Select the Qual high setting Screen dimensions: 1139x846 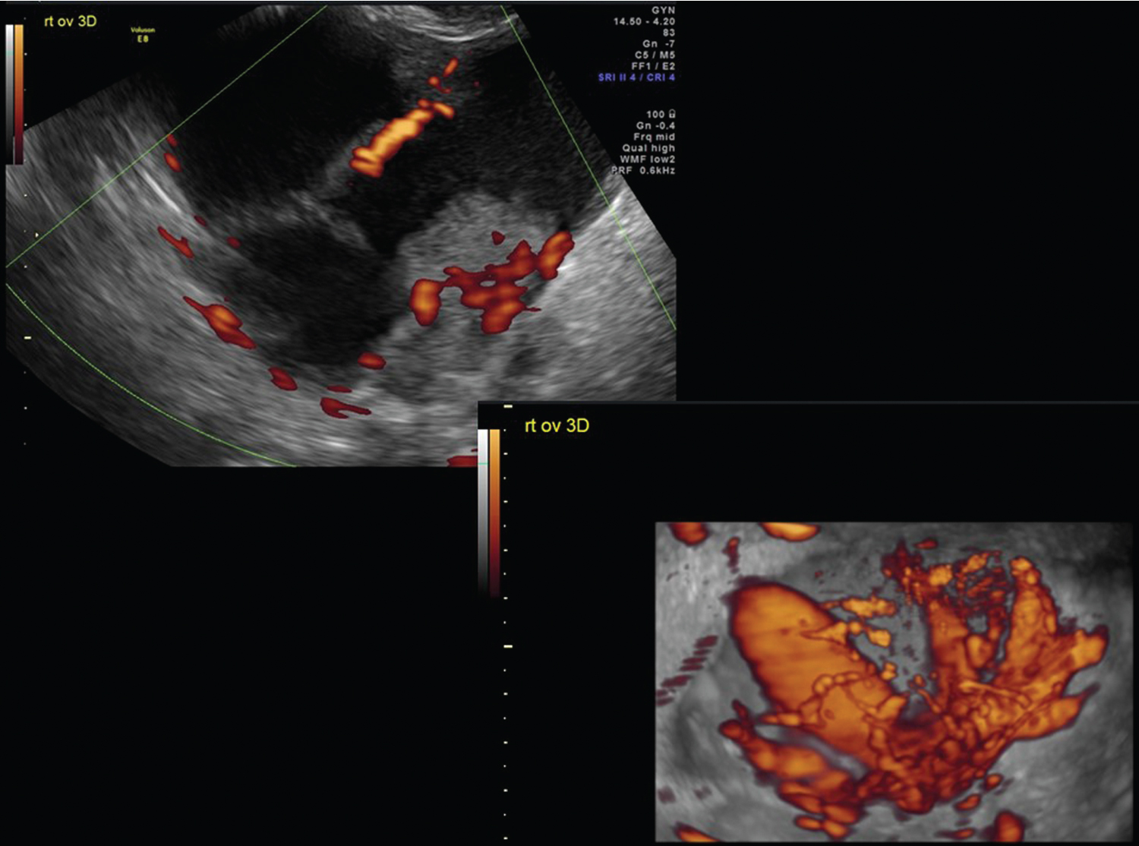point(648,148)
